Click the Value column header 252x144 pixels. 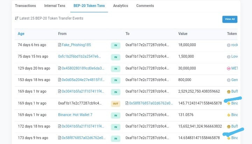coord(183,34)
